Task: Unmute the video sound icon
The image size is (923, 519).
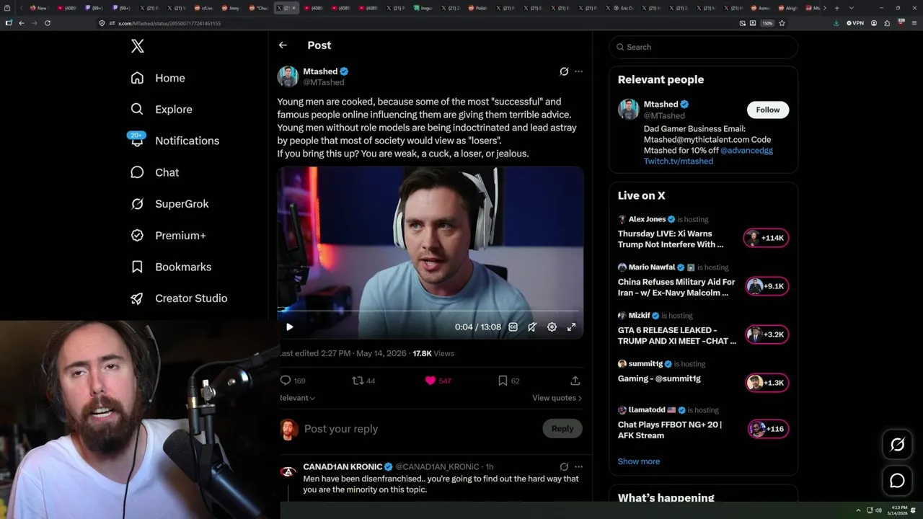Action: coord(532,327)
